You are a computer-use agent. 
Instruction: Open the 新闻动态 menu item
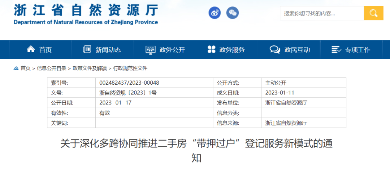click(108, 50)
